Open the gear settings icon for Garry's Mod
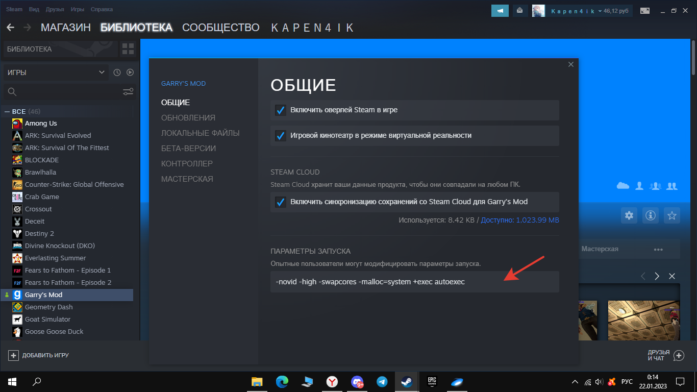 (x=629, y=215)
